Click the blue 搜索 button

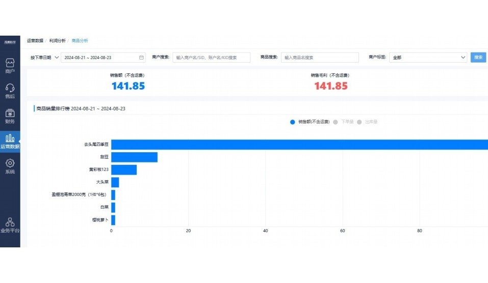click(x=478, y=58)
